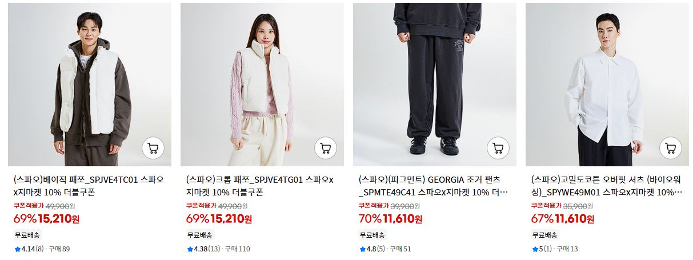This screenshot has width=693, height=260.
Task: Open 베이직 패쪼_SPJVE4TC01 product title
Action: 89,186
